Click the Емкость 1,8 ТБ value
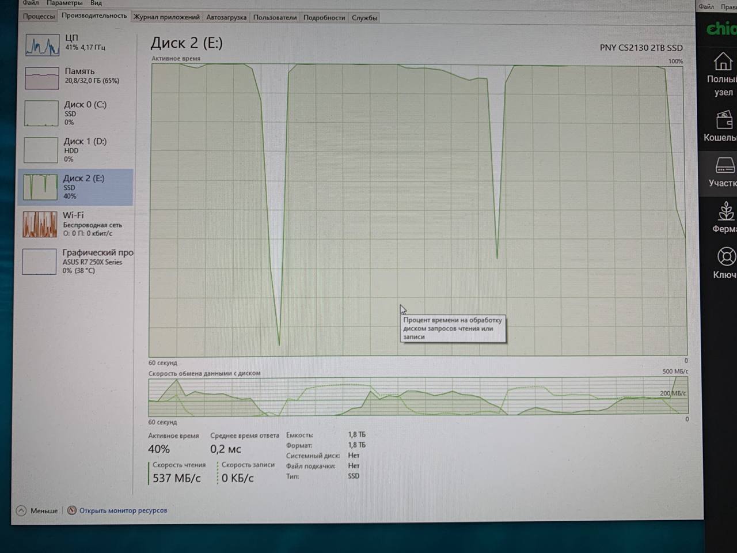Viewport: 737px width, 553px height. pos(356,435)
